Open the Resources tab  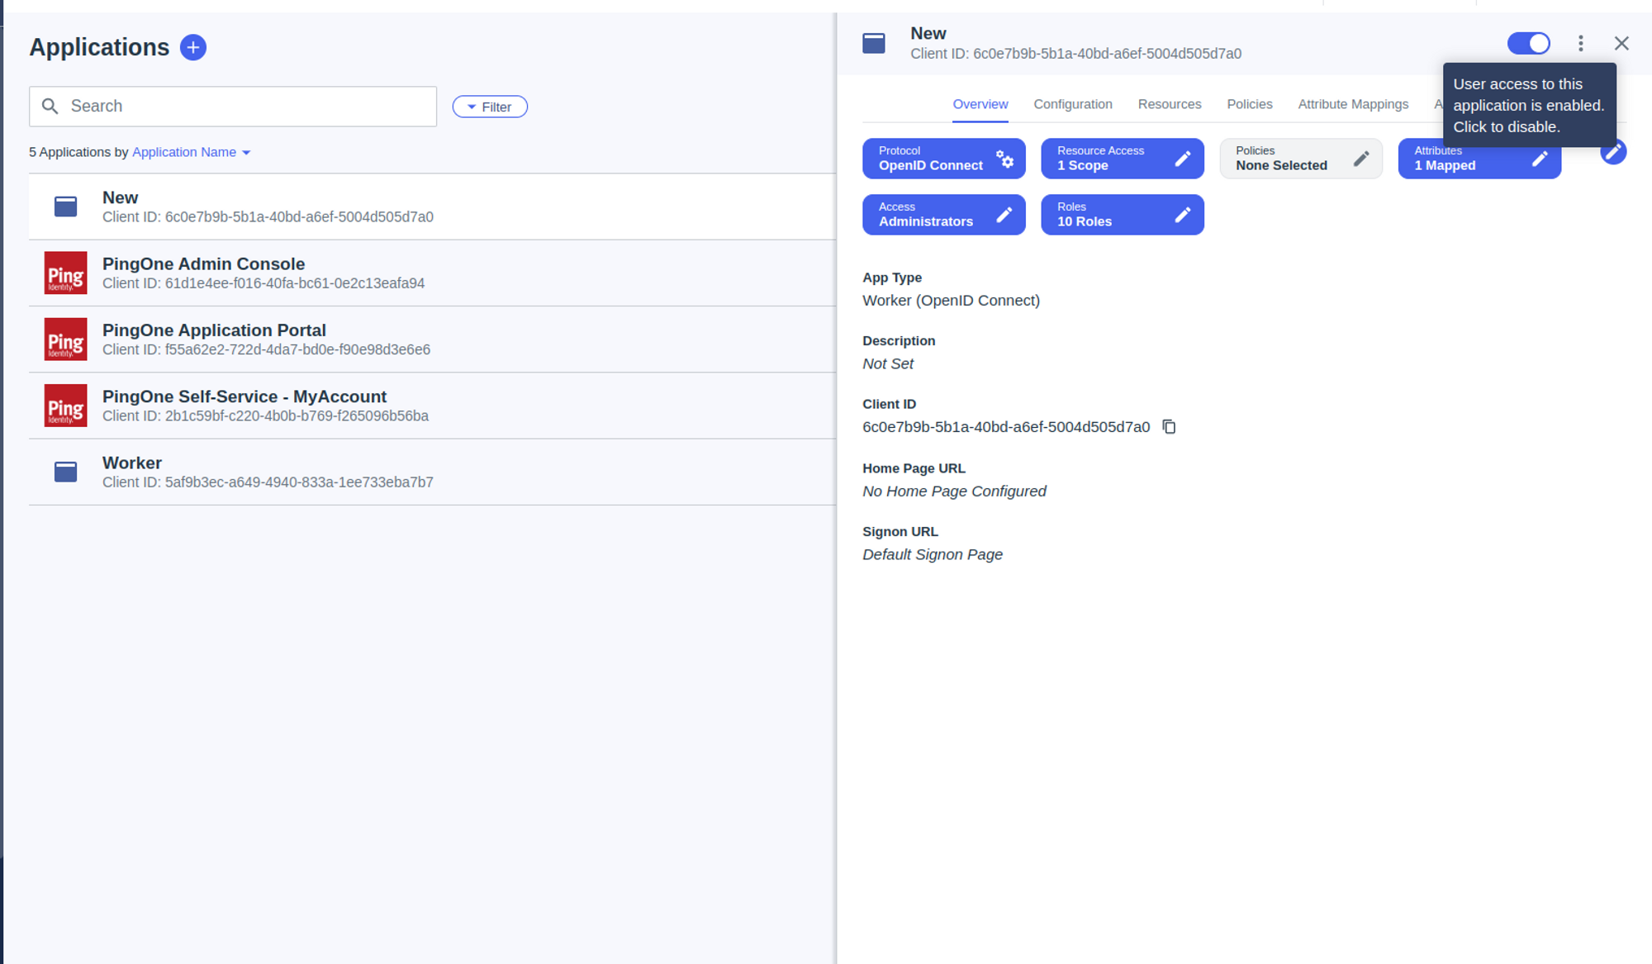point(1169,104)
